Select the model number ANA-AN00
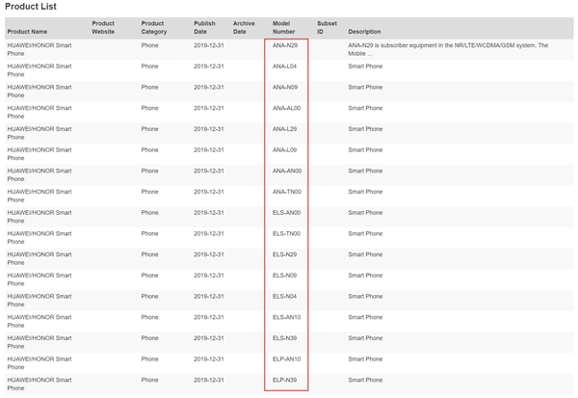 [287, 171]
